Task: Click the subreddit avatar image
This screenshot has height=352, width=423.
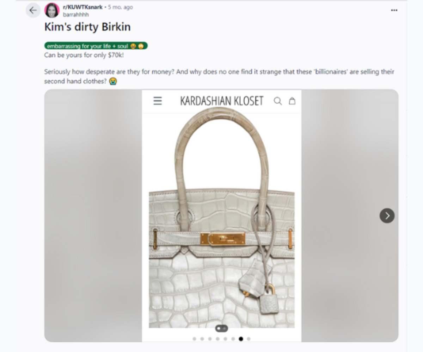Action: tap(52, 10)
